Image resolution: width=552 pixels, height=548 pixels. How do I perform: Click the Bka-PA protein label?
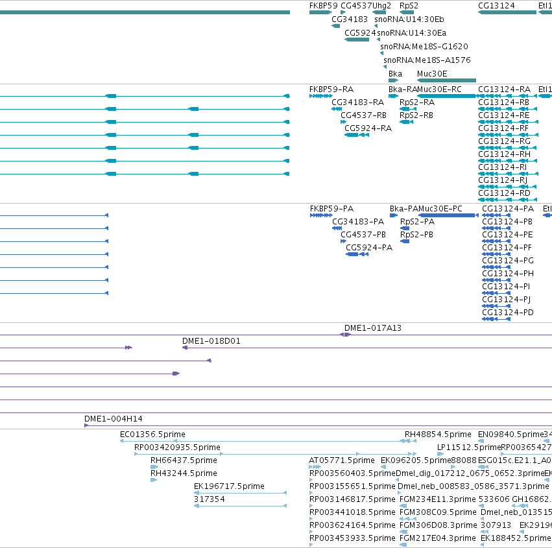tap(404, 208)
